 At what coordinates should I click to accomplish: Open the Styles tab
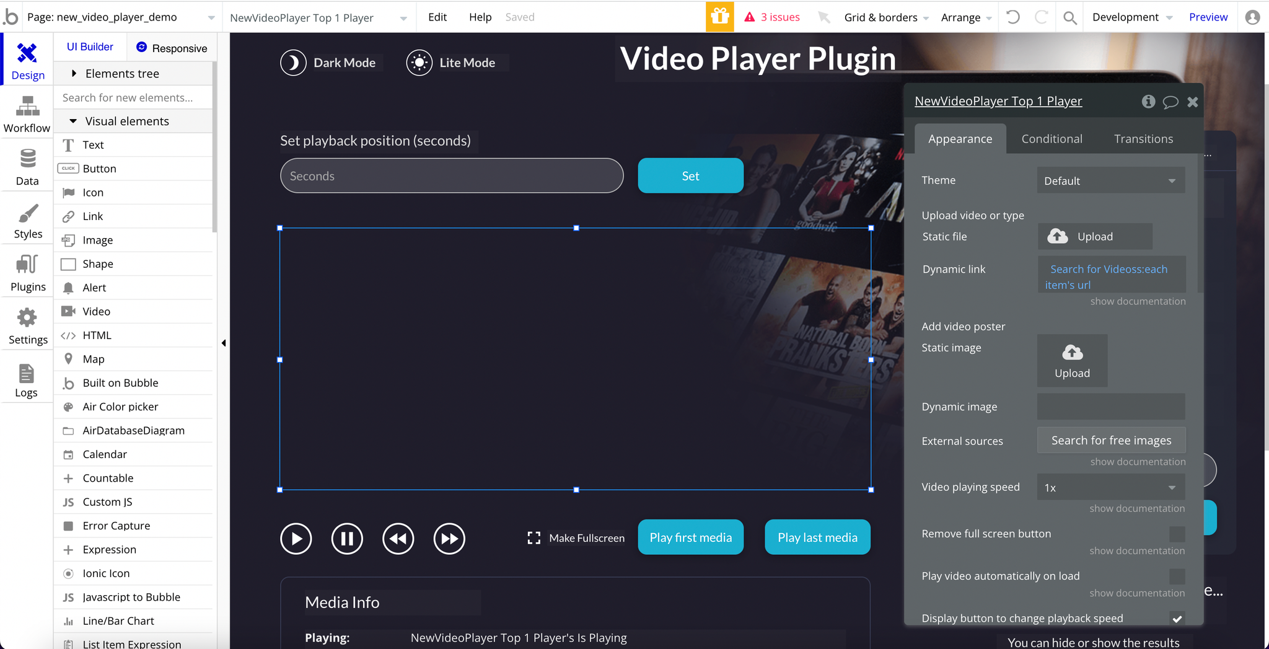[x=27, y=221]
